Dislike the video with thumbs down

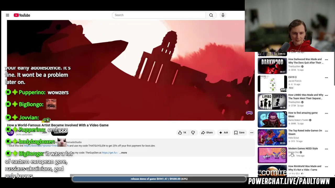[x=193, y=133]
